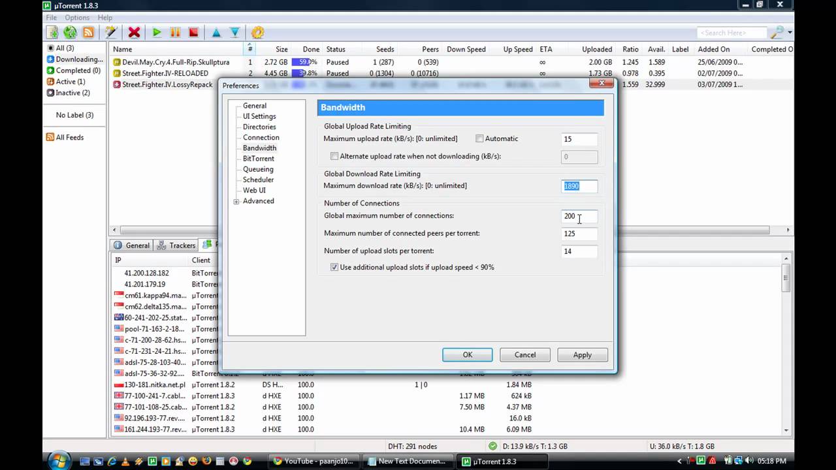Click upload slots per torrent field
The height and width of the screenshot is (470, 836).
(579, 251)
